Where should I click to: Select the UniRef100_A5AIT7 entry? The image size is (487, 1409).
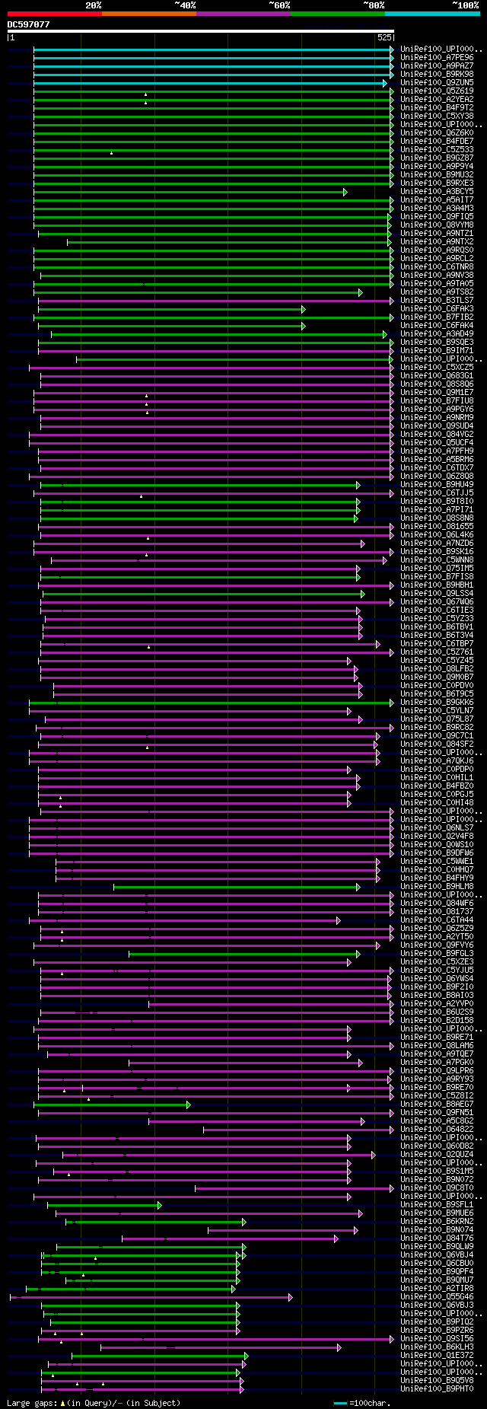437,200
